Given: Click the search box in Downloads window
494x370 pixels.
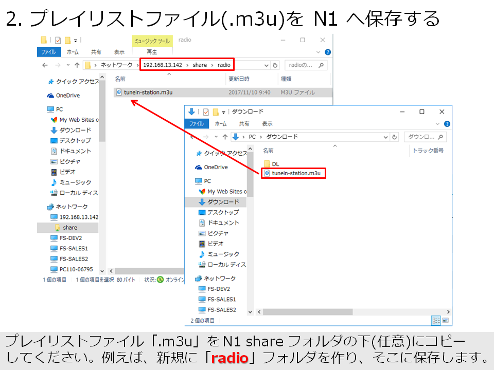Looking at the screenshot, I should 422,137.
